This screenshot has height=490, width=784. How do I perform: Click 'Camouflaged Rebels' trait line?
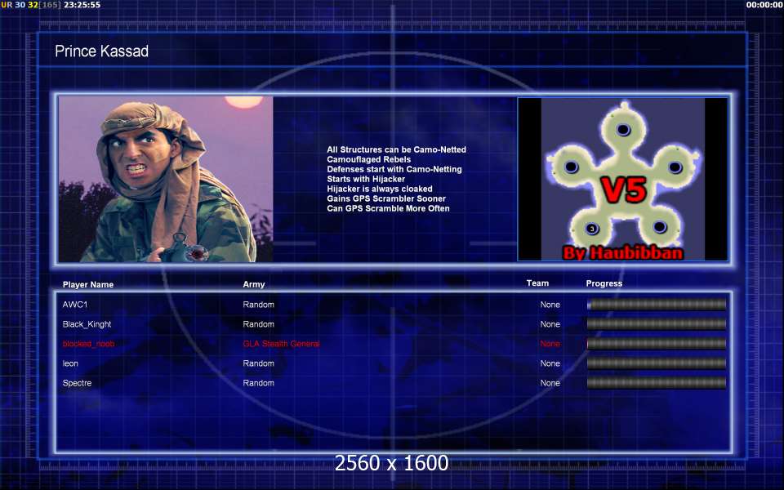click(x=369, y=159)
